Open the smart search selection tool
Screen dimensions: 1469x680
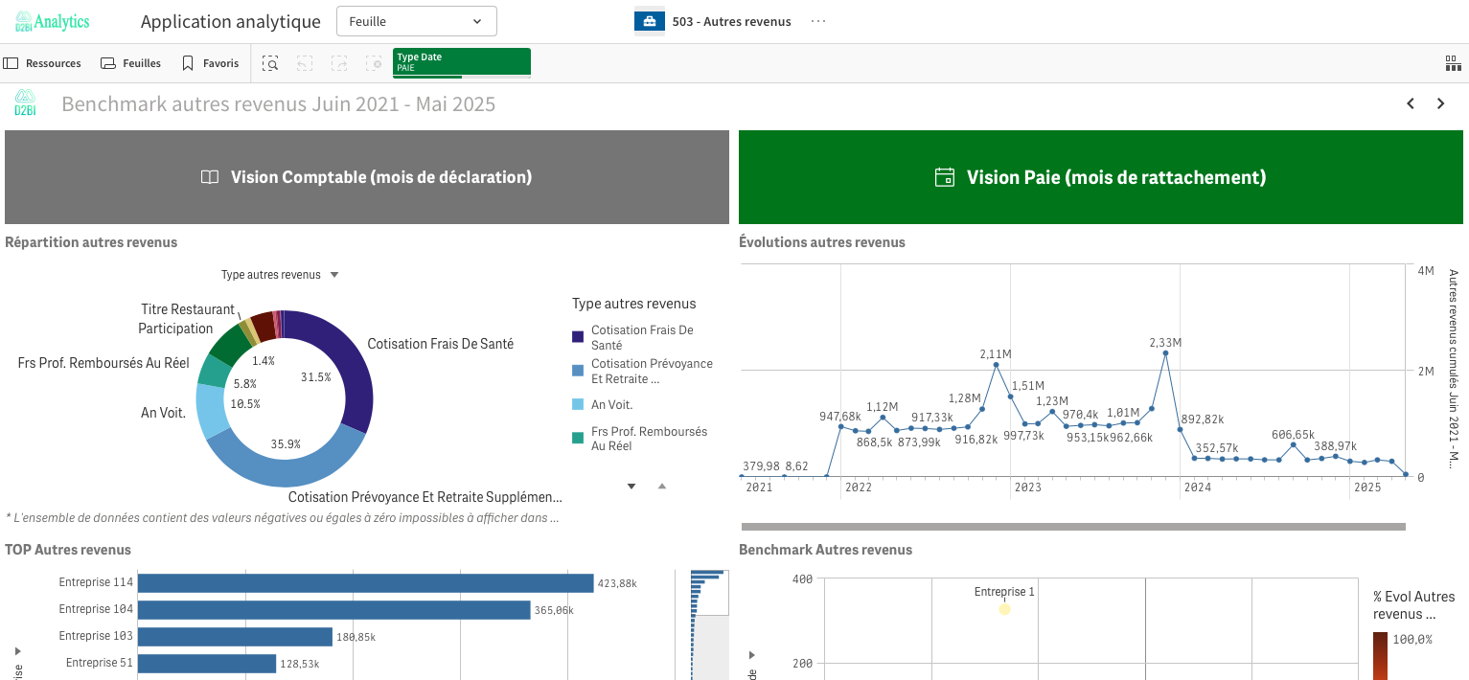tap(271, 63)
